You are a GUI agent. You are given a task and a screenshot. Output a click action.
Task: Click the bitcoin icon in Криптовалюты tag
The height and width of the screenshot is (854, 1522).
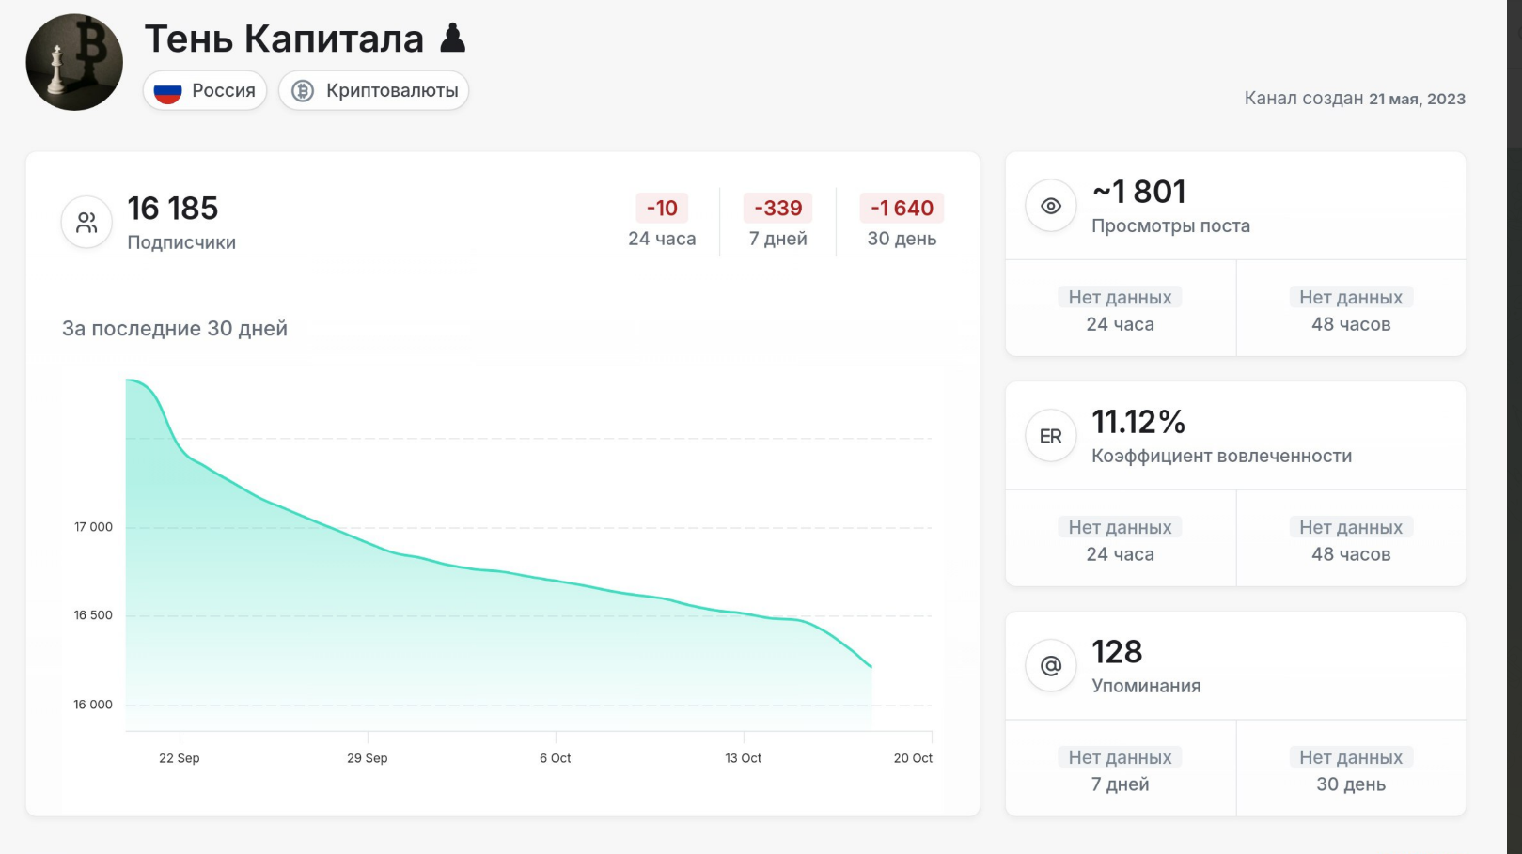click(x=303, y=91)
